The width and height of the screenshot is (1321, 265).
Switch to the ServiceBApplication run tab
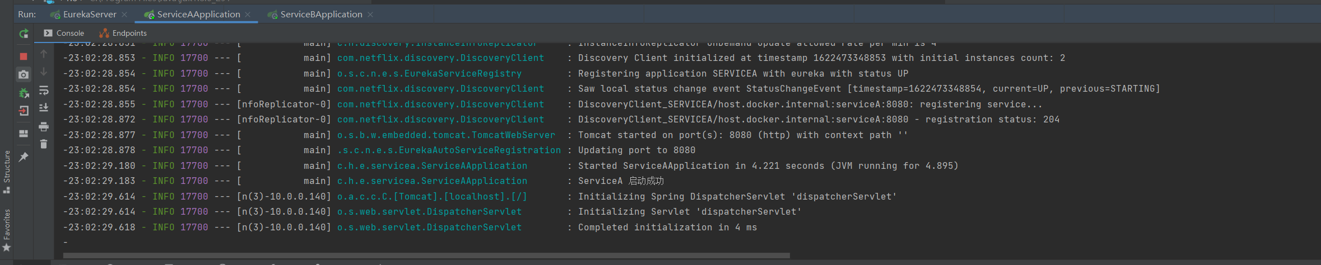(320, 15)
